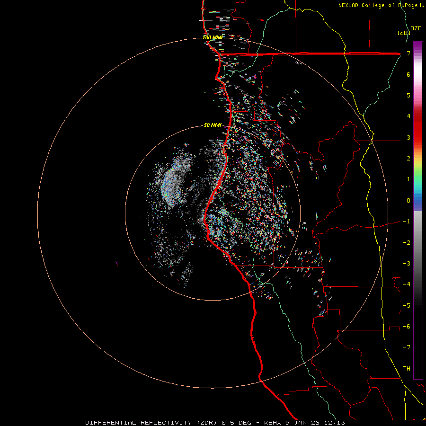Click the 7 value on color scale

tap(408, 53)
